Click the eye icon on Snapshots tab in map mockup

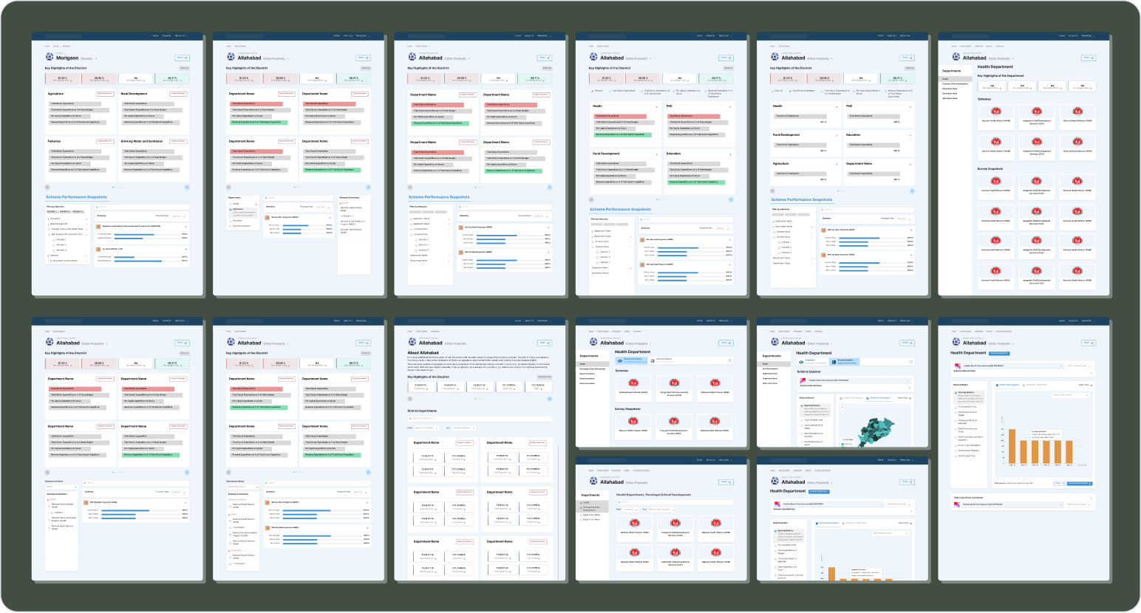click(801, 362)
